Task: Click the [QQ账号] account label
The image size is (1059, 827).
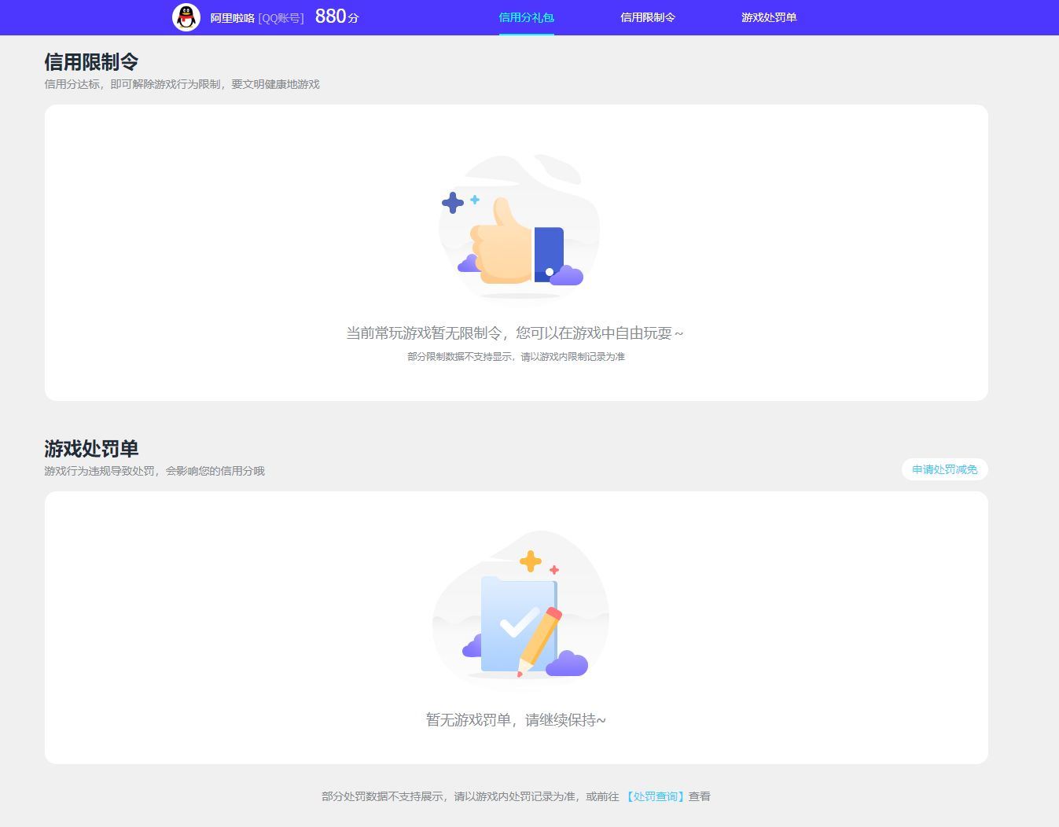Action: click(281, 17)
